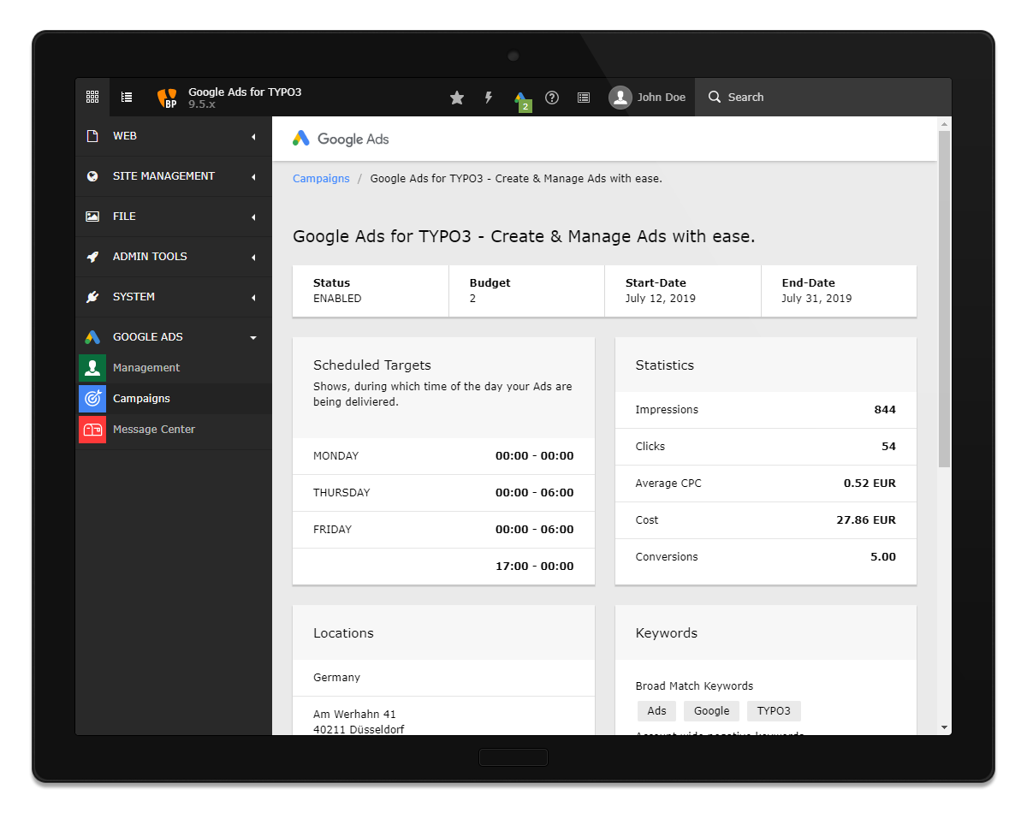Toggle the page tree list icon

127,98
